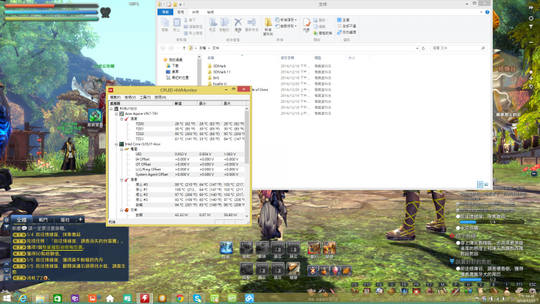Click the chat settings gear icon
The height and width of the screenshot is (304, 540).
pos(6,219)
